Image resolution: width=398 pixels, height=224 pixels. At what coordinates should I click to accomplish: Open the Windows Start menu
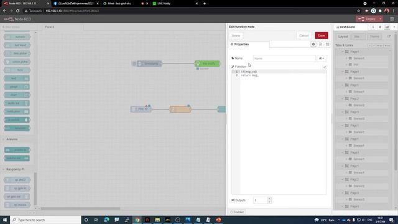tap(5, 220)
